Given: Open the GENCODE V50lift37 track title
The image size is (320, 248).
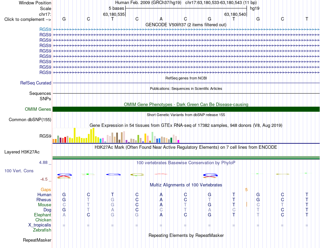Looking at the screenshot, I should 186,25.
